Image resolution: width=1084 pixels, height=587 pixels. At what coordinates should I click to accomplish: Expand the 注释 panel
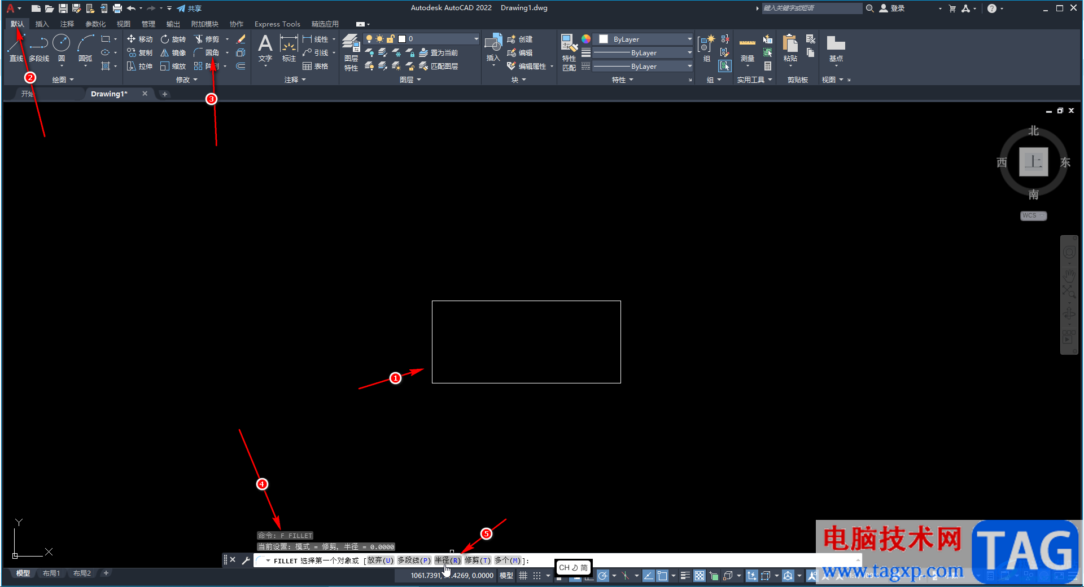coord(295,80)
